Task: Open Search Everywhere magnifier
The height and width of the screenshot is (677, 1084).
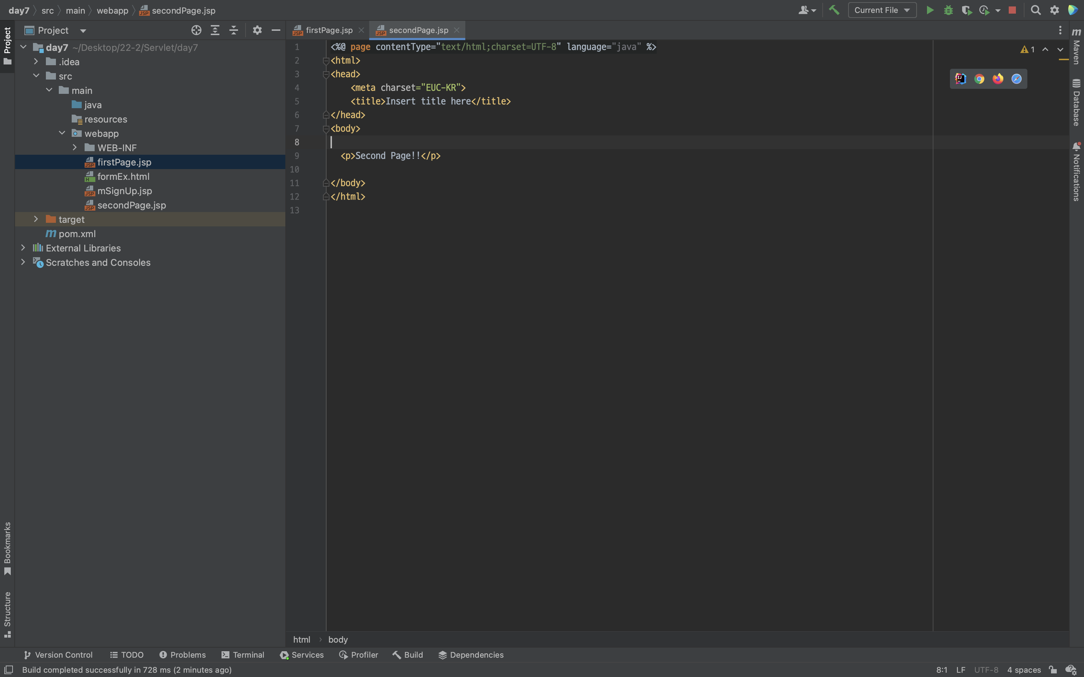Action: pyautogui.click(x=1035, y=10)
